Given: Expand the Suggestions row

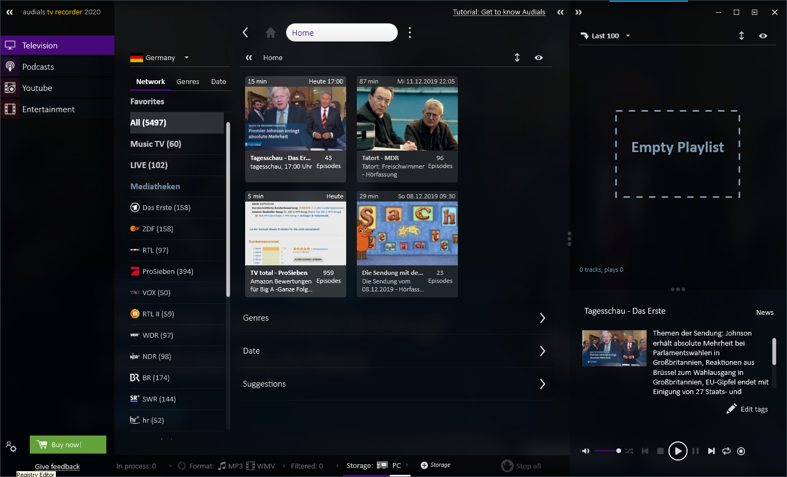Looking at the screenshot, I should click(x=396, y=384).
